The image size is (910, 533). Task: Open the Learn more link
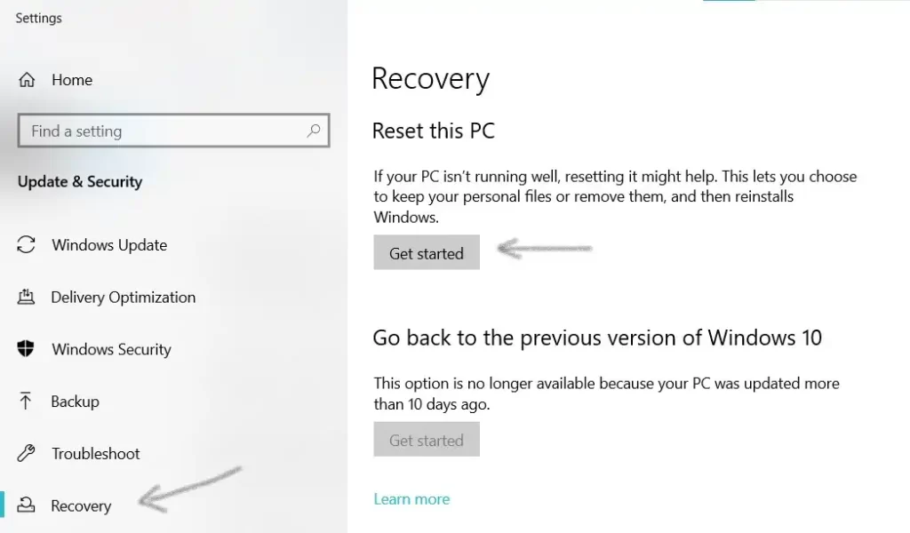click(x=411, y=498)
